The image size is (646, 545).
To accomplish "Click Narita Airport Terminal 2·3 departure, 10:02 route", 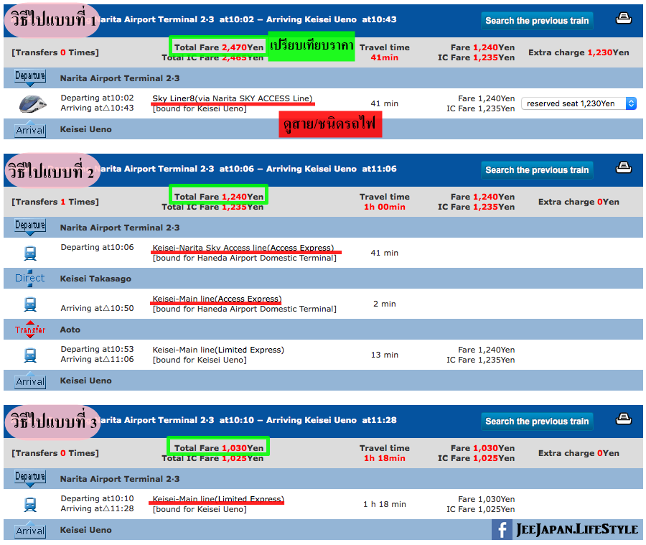I will click(x=120, y=78).
